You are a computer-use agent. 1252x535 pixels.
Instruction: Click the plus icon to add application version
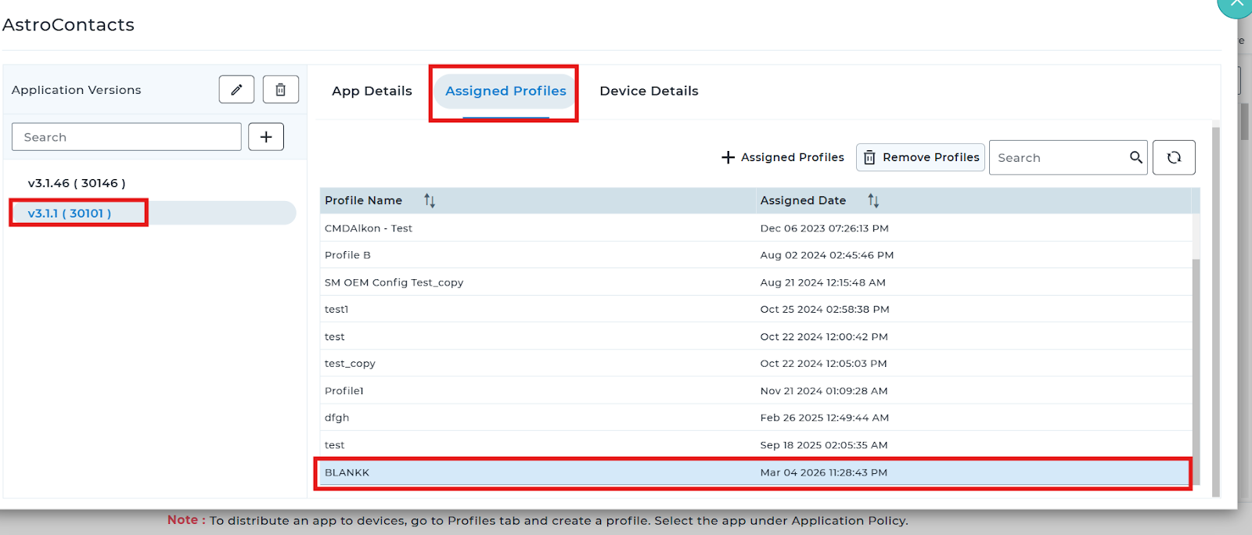click(266, 137)
